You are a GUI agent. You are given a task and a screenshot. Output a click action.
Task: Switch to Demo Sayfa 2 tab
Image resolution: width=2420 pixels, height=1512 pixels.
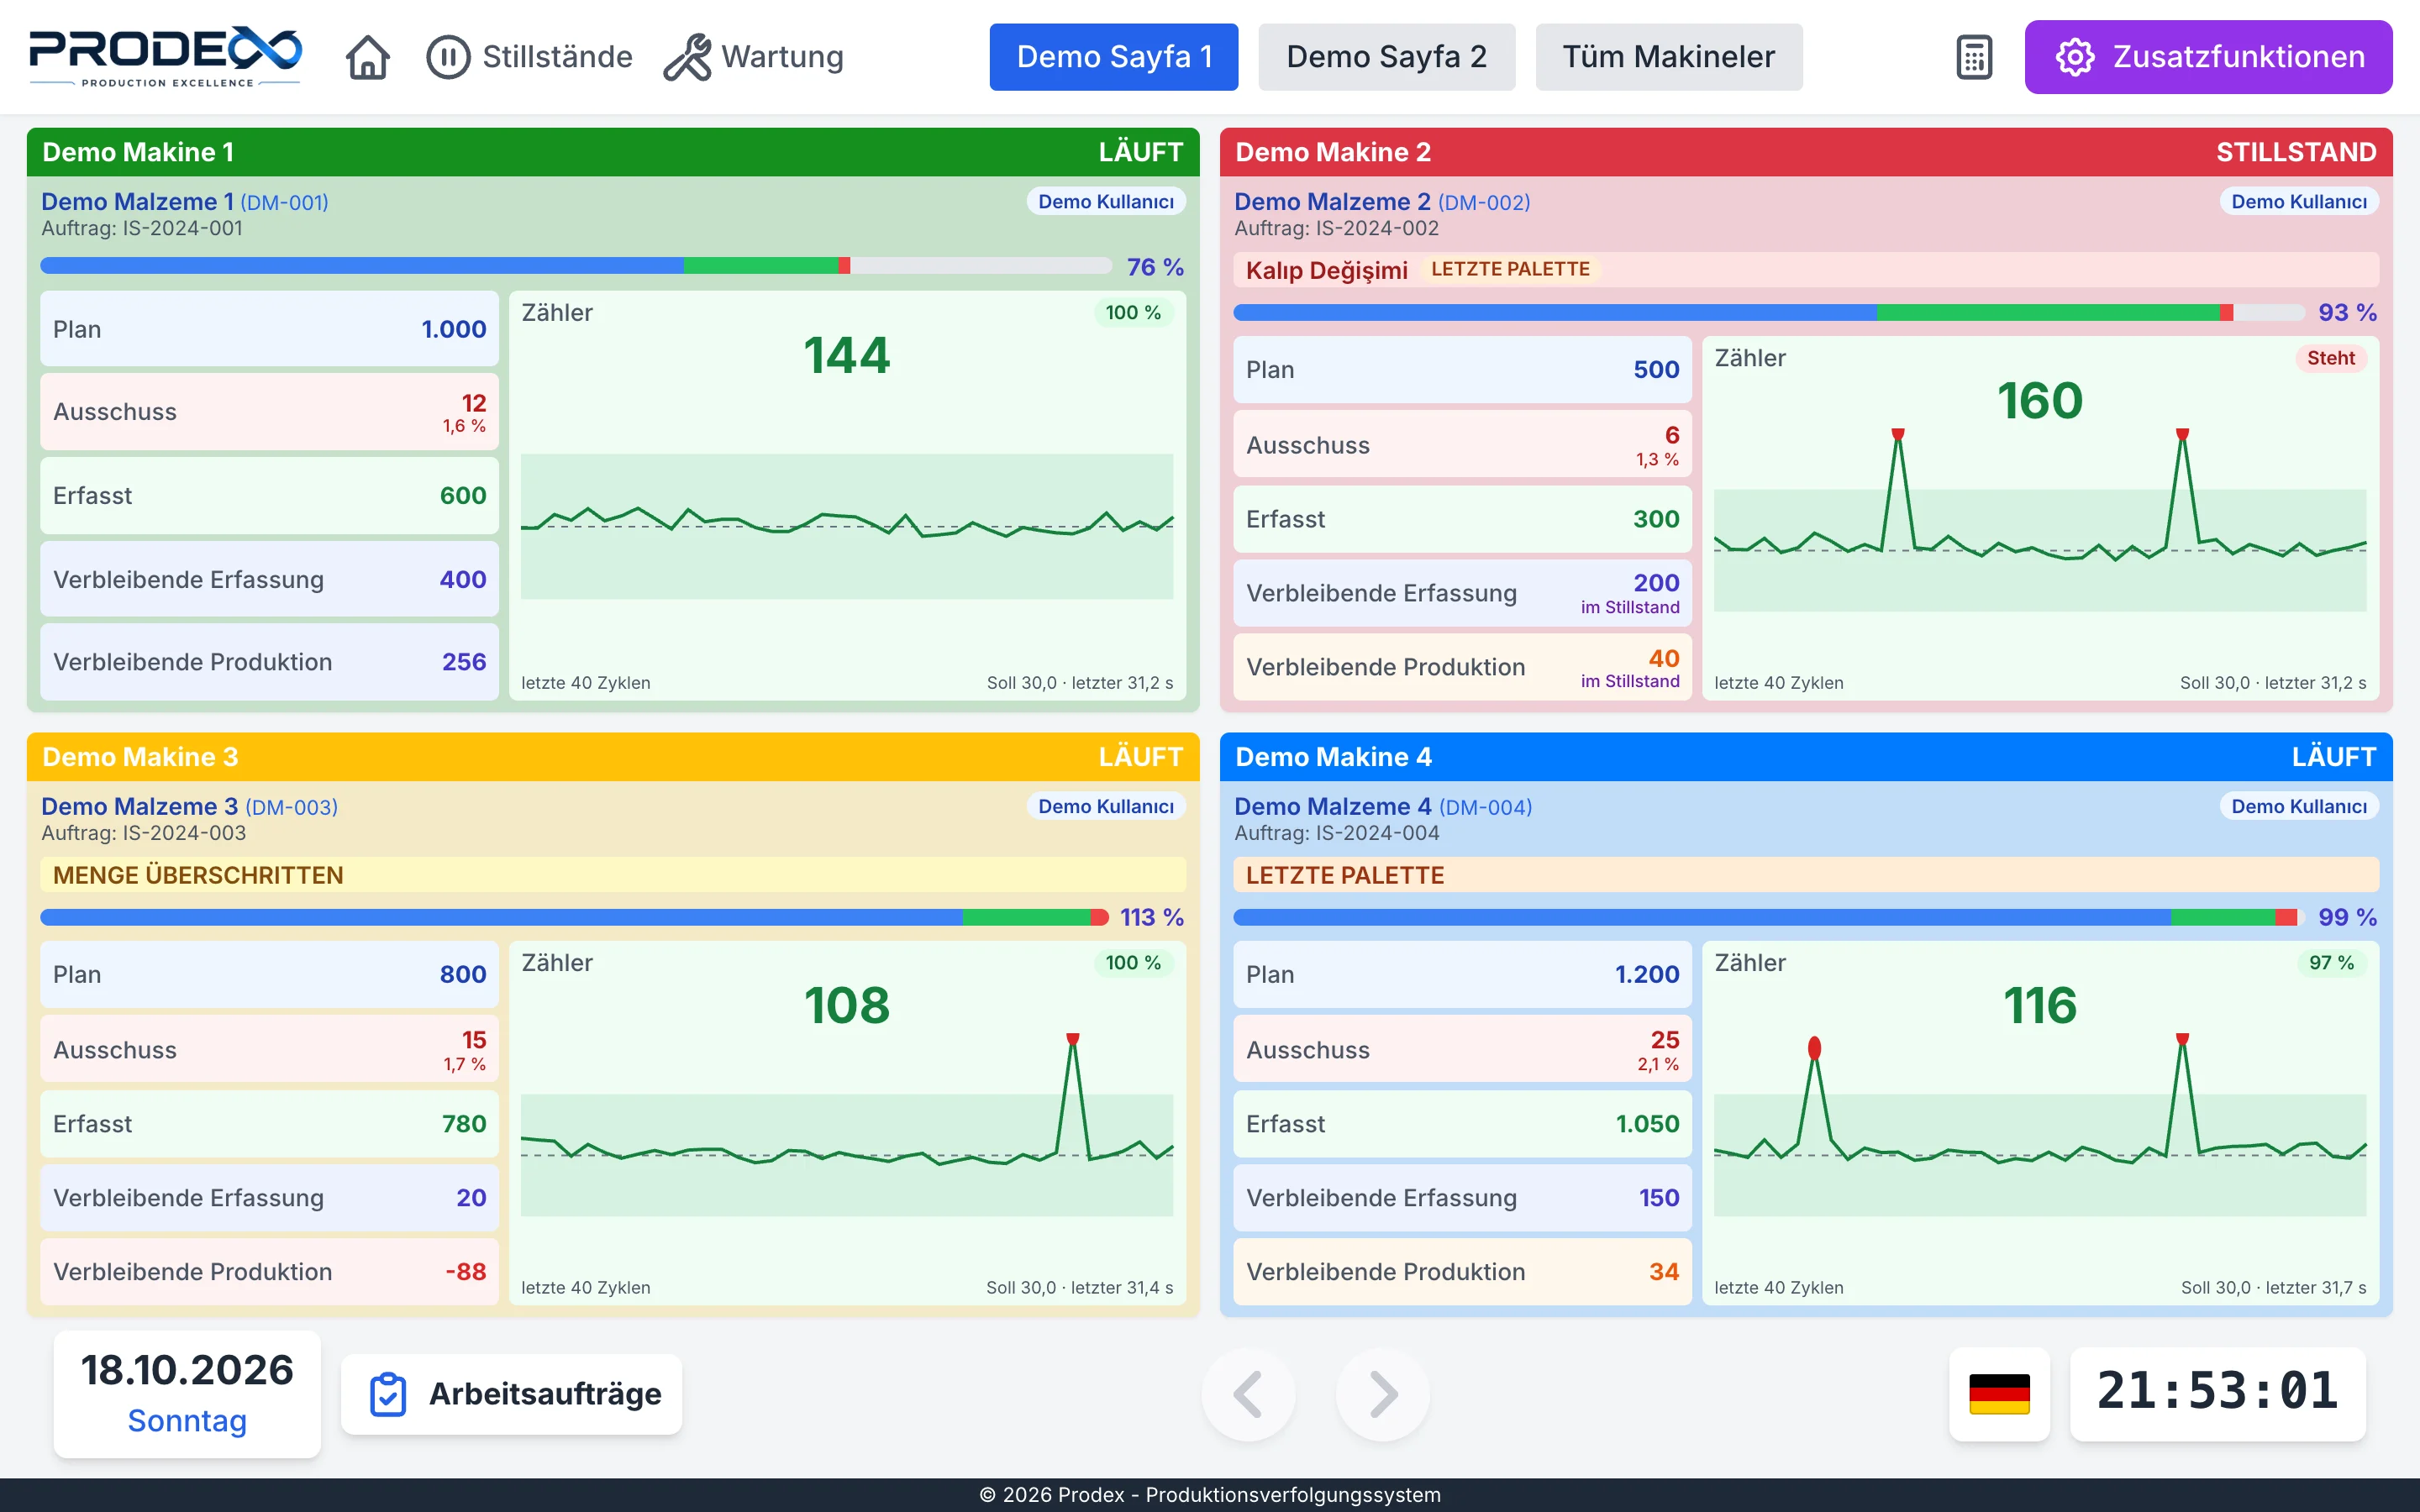1386,57
